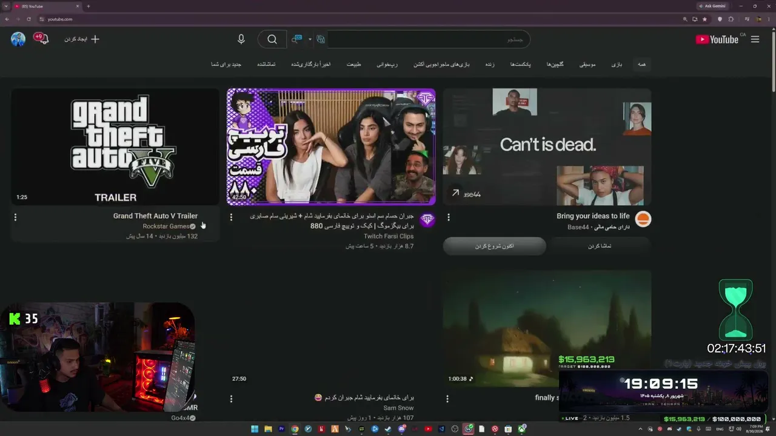
Task: Open the Grand Theft Auto V Trailer thumbnail
Action: point(115,147)
